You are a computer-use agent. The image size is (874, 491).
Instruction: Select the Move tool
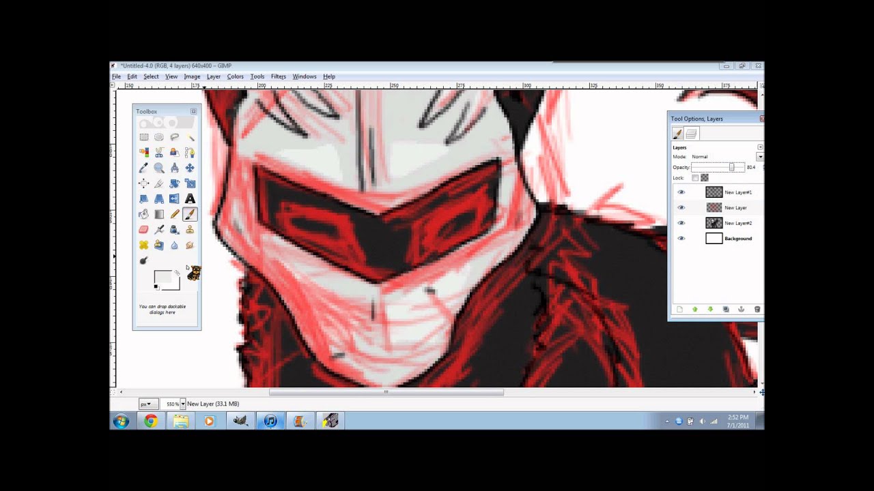tap(190, 168)
